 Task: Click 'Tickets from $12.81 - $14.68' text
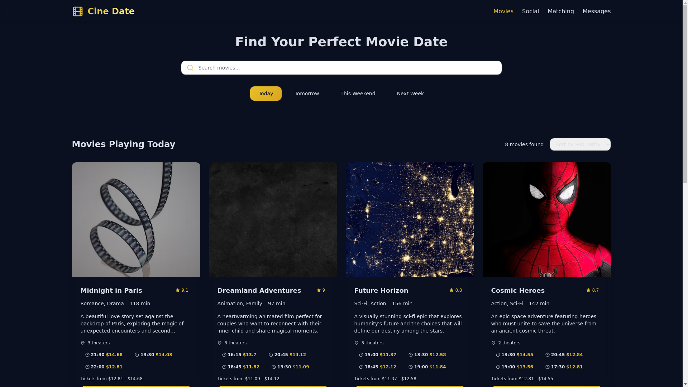point(111,379)
